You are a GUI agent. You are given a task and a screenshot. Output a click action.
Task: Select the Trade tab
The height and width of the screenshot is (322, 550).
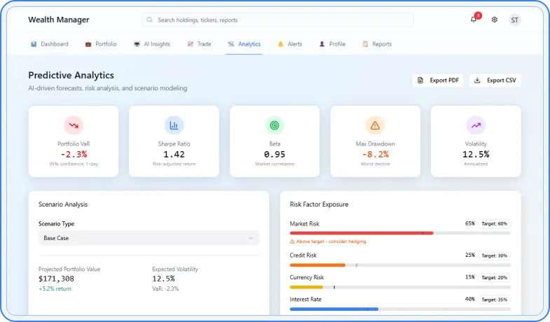coord(199,44)
